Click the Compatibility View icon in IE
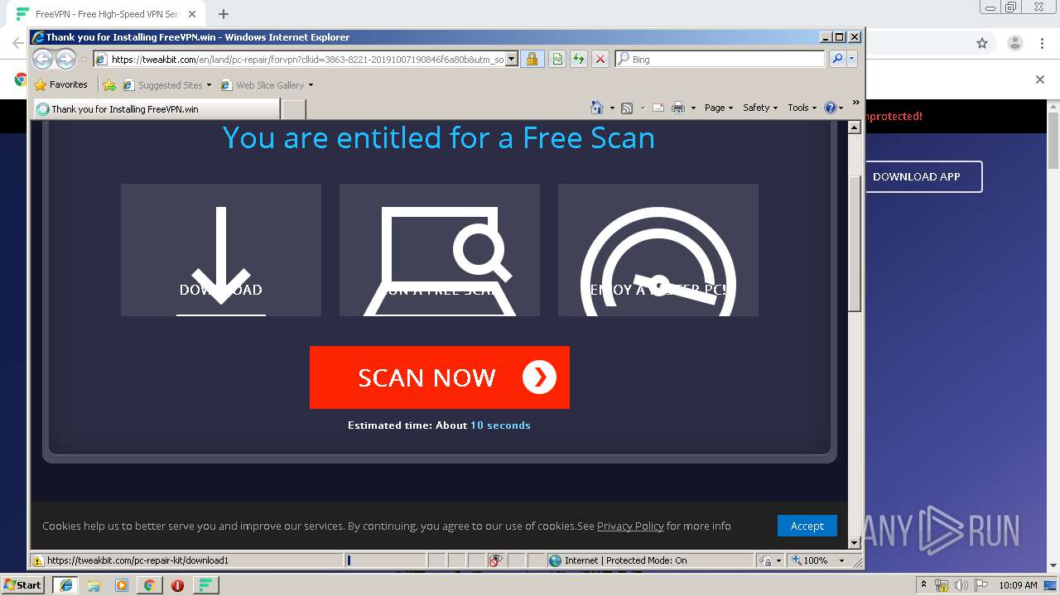Screen dimensions: 1060x596 coord(557,59)
